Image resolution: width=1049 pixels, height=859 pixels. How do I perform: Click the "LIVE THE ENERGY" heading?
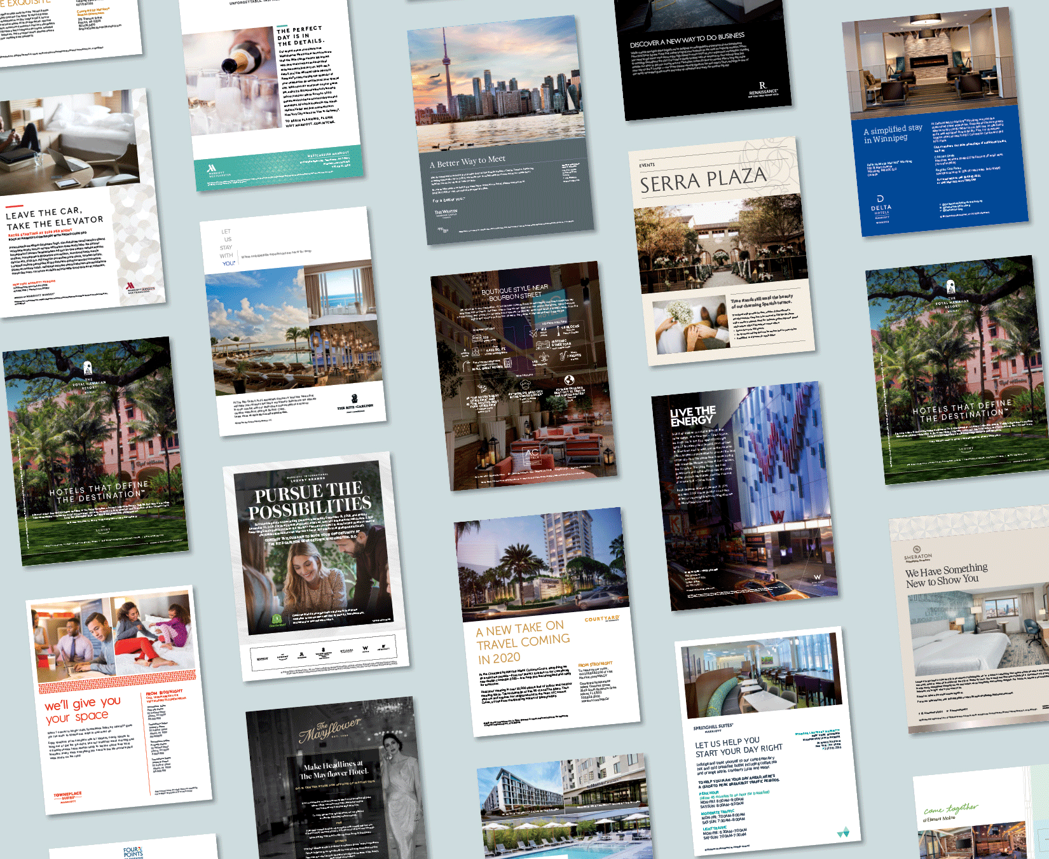pos(693,416)
